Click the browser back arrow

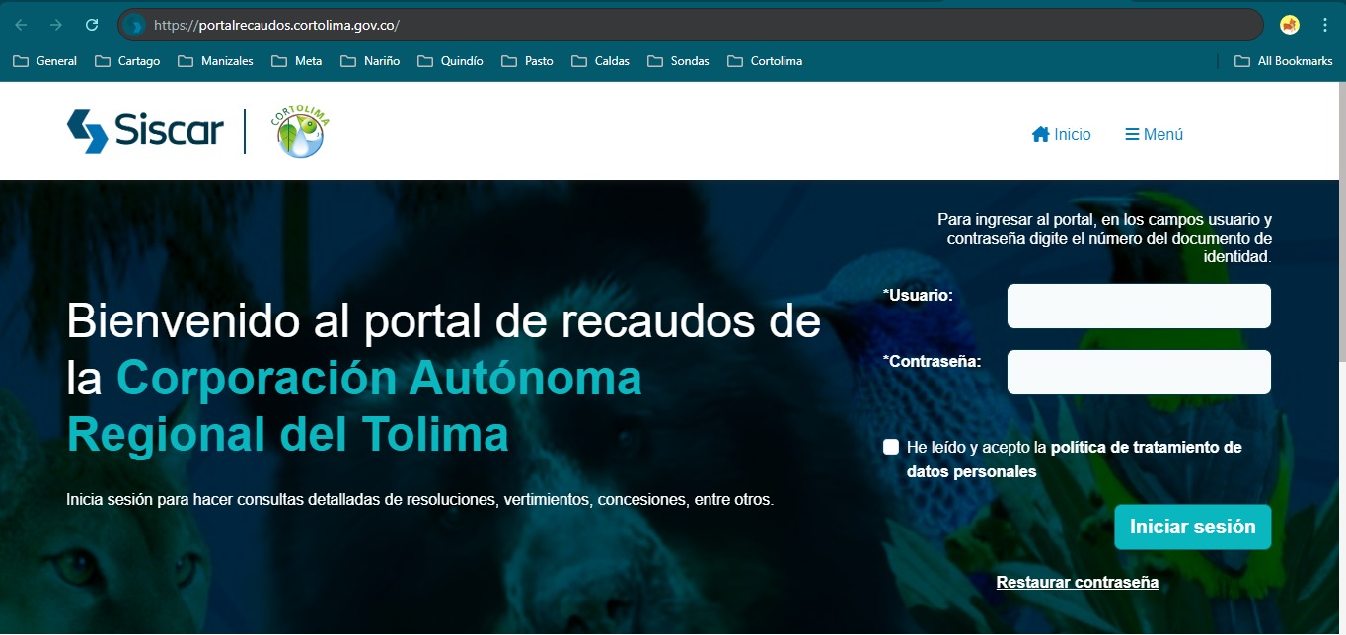pos(21,25)
